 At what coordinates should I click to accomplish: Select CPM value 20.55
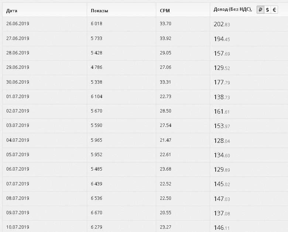(x=165, y=213)
